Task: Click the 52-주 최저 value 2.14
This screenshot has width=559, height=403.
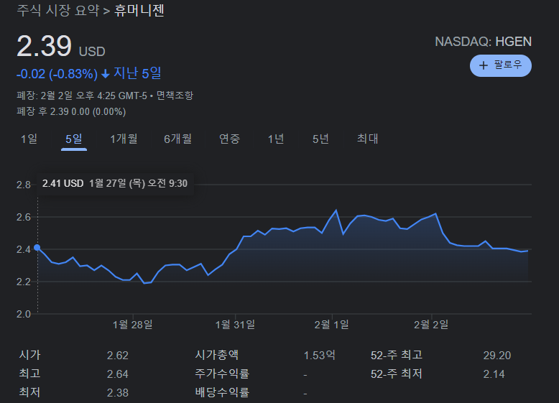Action: [494, 374]
